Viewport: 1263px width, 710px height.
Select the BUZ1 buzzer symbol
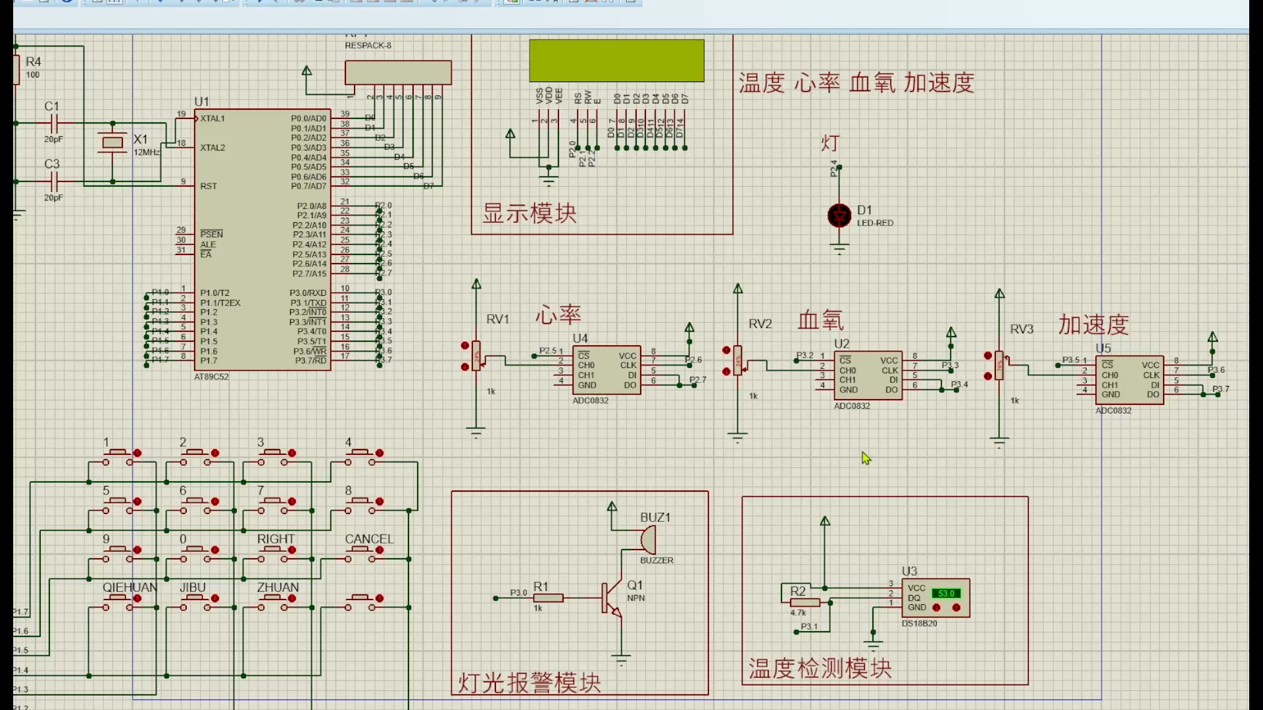click(x=647, y=540)
